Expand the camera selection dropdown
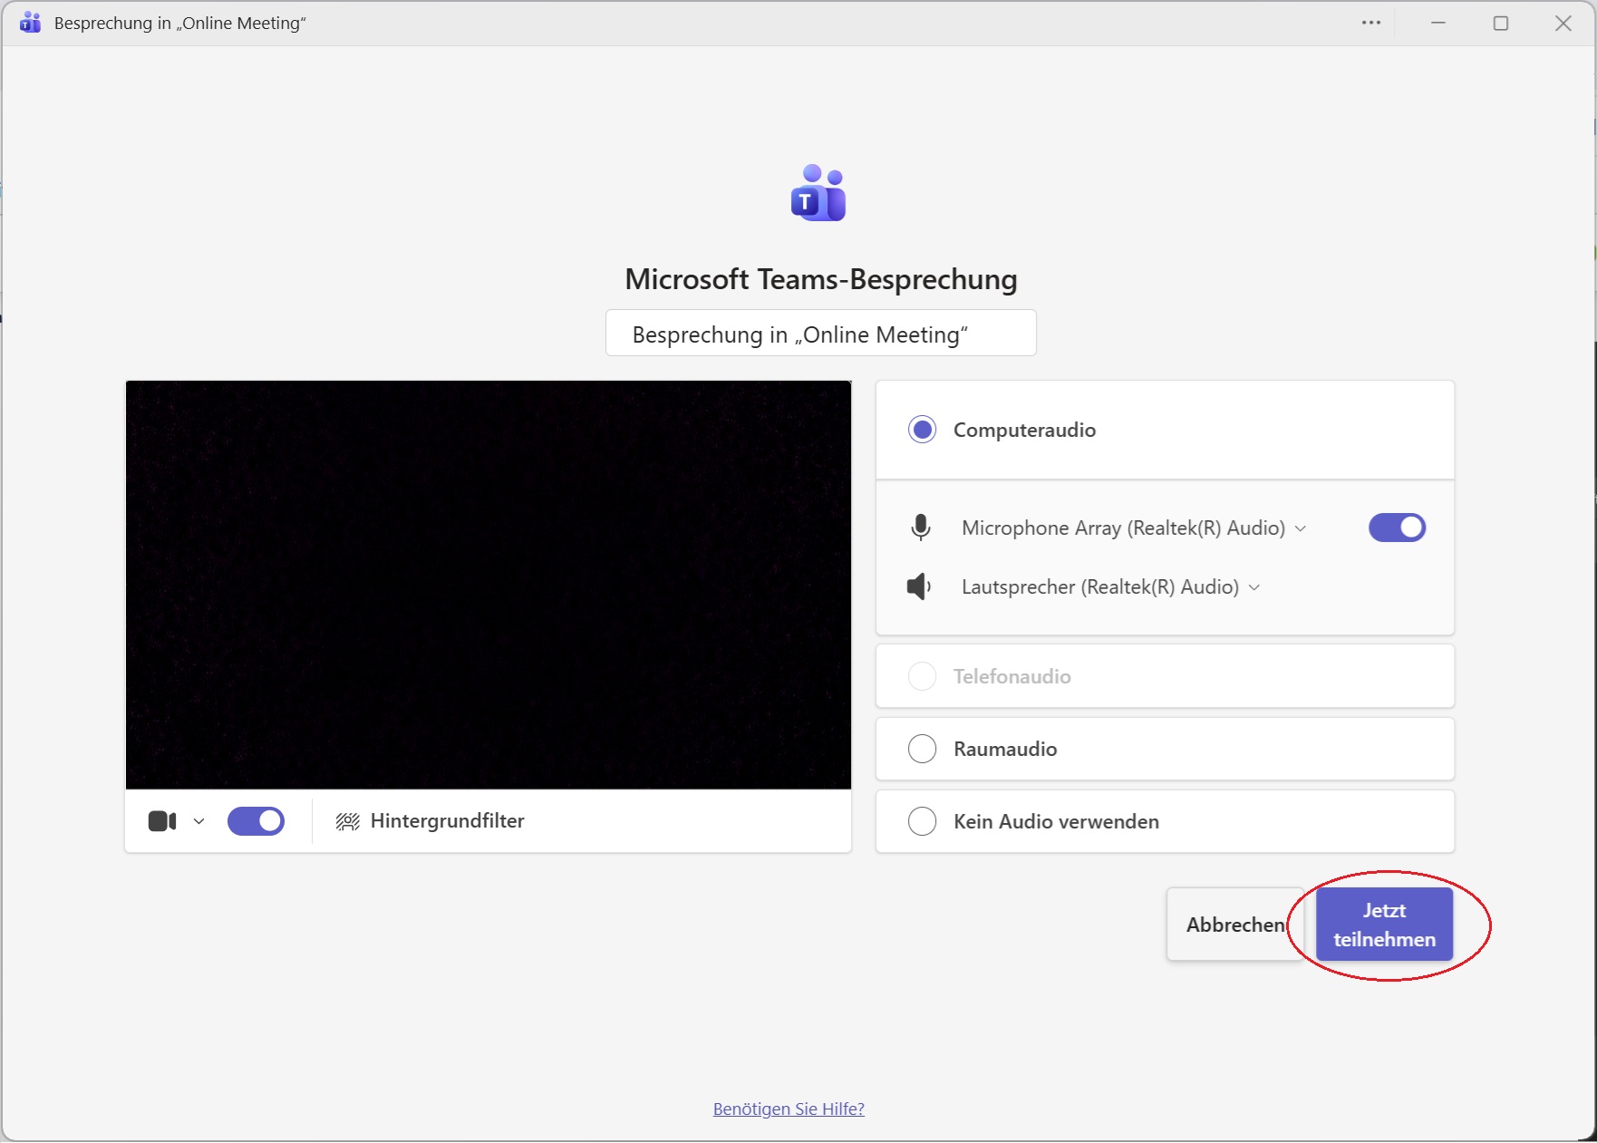This screenshot has height=1143, width=1597. [198, 821]
